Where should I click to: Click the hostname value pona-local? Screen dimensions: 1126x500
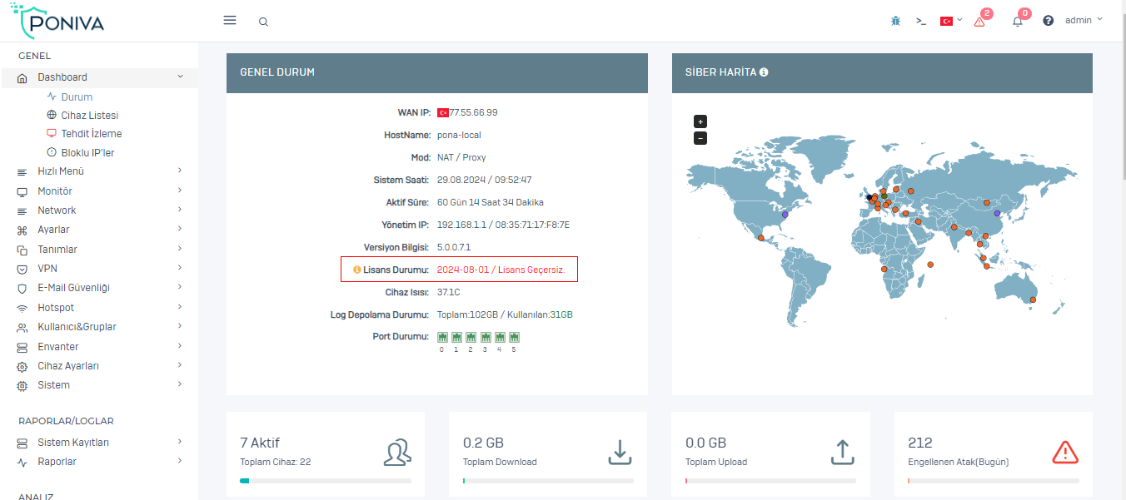pyautogui.click(x=459, y=135)
